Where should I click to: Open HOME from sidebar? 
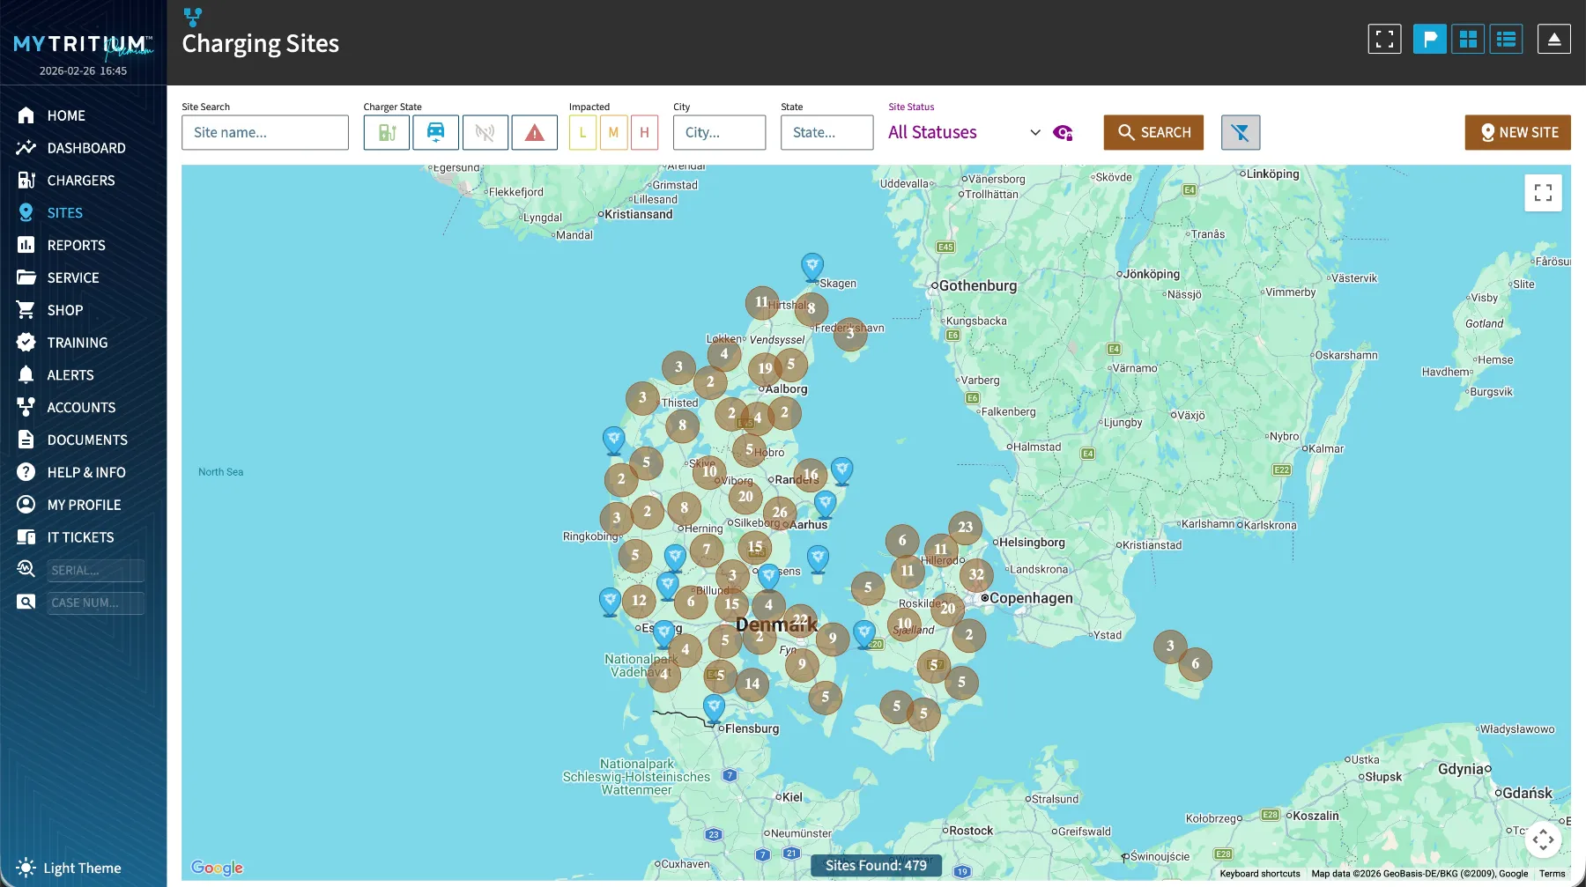coord(66,115)
